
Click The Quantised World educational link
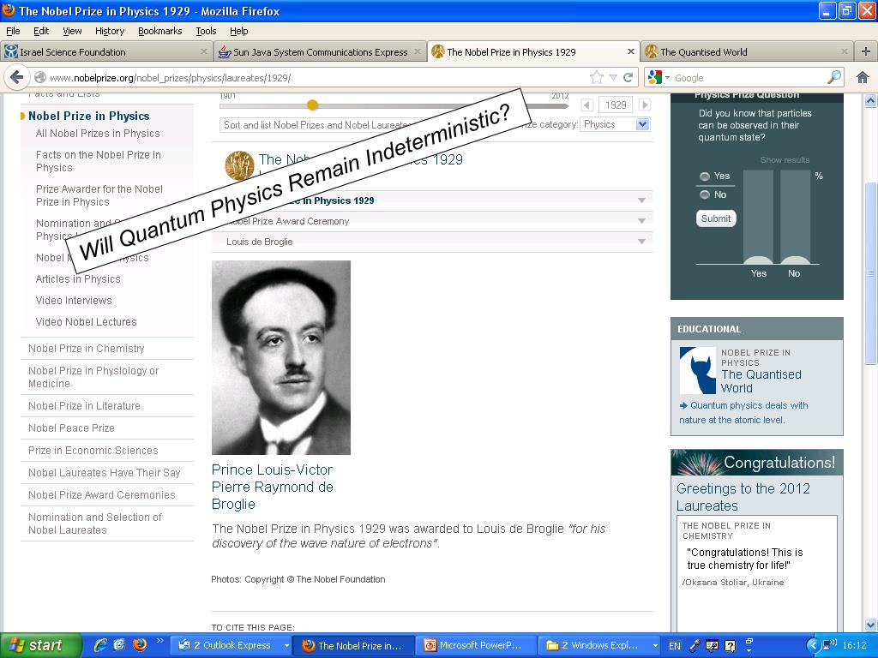pos(761,381)
